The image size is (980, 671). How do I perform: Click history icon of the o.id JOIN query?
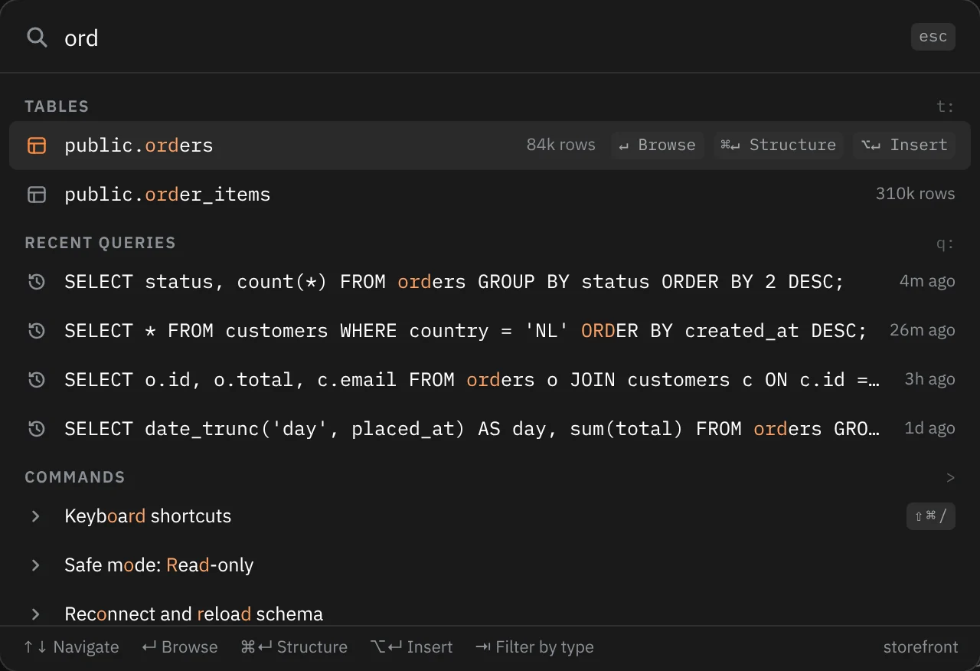37,380
